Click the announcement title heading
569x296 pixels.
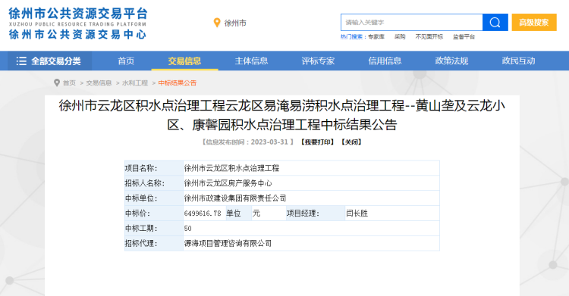282,115
